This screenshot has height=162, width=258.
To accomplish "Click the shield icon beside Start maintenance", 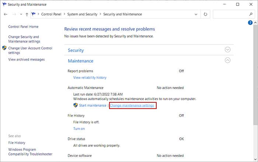I will tap(76, 105).
